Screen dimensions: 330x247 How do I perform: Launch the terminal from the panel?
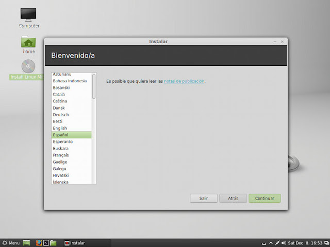46,243
